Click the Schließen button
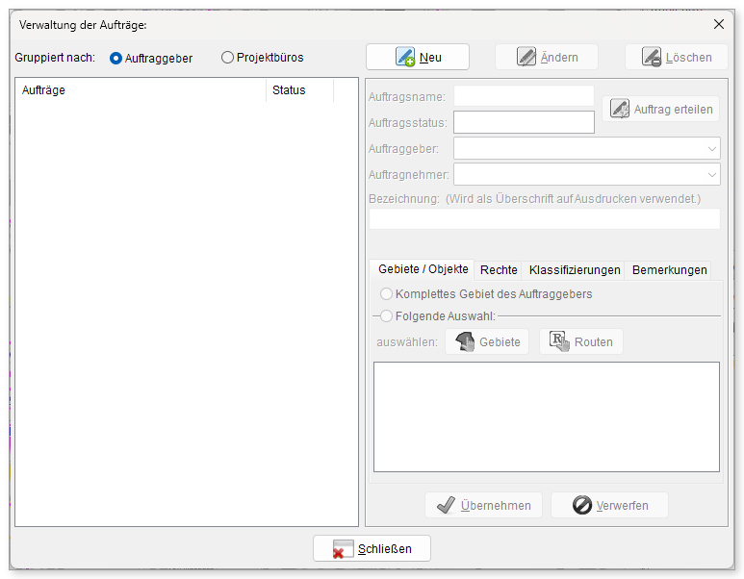 tap(372, 548)
